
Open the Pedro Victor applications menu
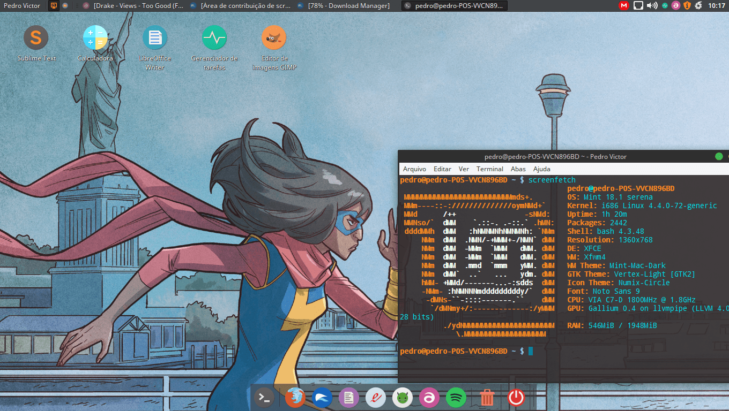point(21,5)
